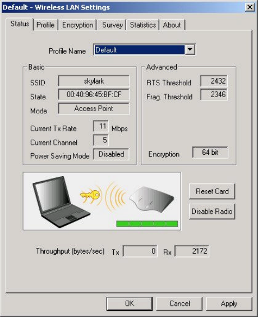Switch to the Profile tab
The height and width of the screenshot is (317, 258).
[x=45, y=25]
